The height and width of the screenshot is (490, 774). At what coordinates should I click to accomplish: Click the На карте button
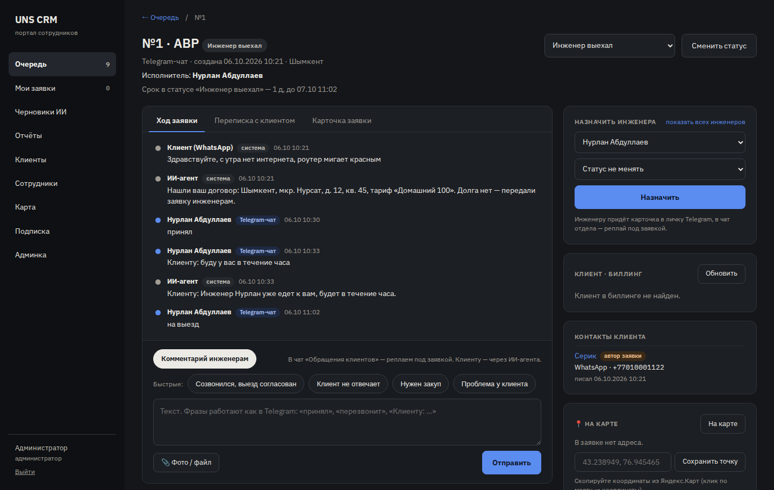pyautogui.click(x=723, y=424)
